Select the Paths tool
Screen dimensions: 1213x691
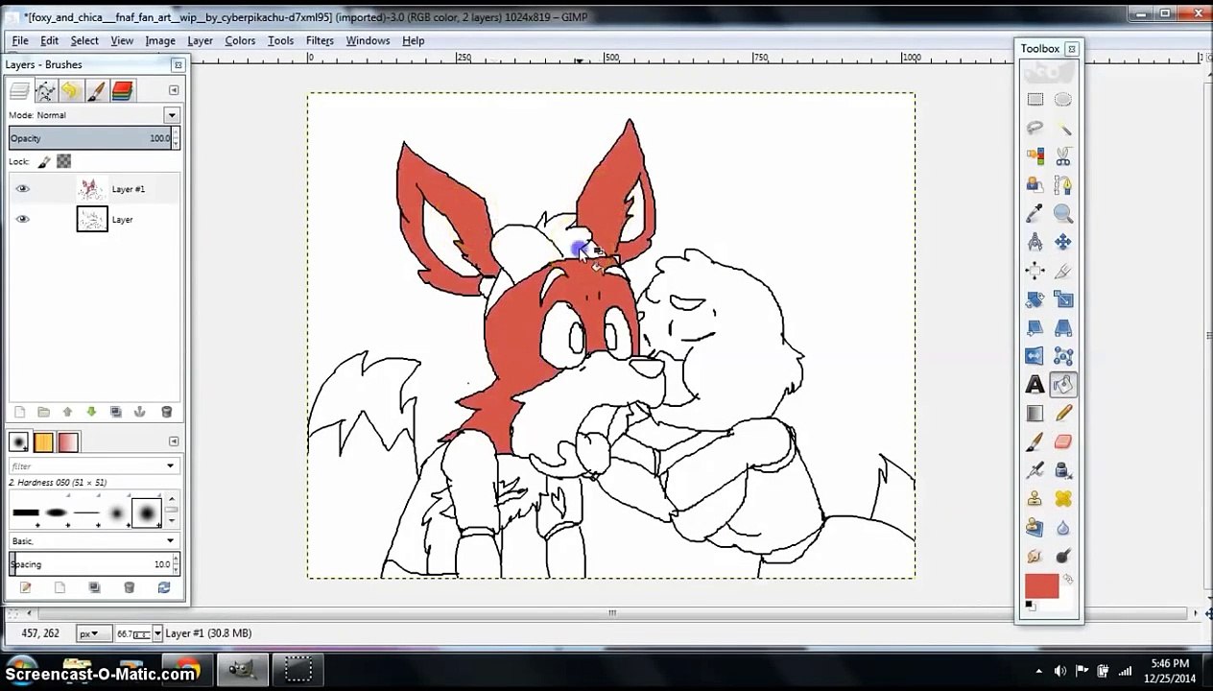(1063, 185)
